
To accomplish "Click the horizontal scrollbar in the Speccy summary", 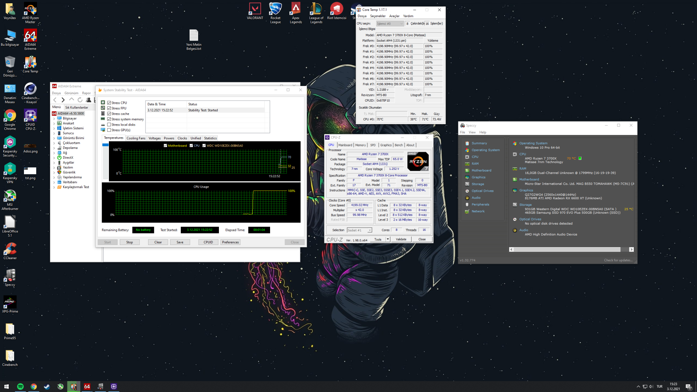I will tap(567, 249).
